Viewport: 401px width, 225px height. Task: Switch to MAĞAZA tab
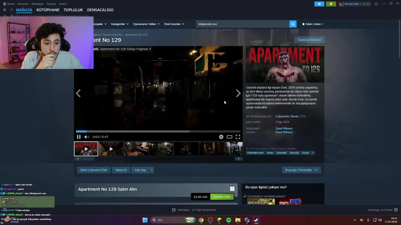pos(24,10)
